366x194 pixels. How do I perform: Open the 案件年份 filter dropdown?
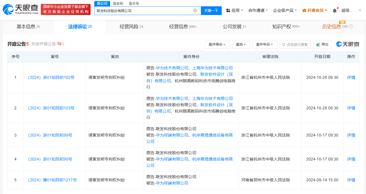tap(265, 45)
